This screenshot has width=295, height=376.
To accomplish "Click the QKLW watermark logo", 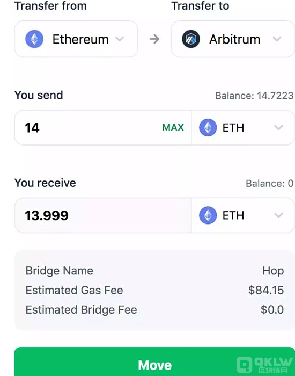I will (x=264, y=365).
